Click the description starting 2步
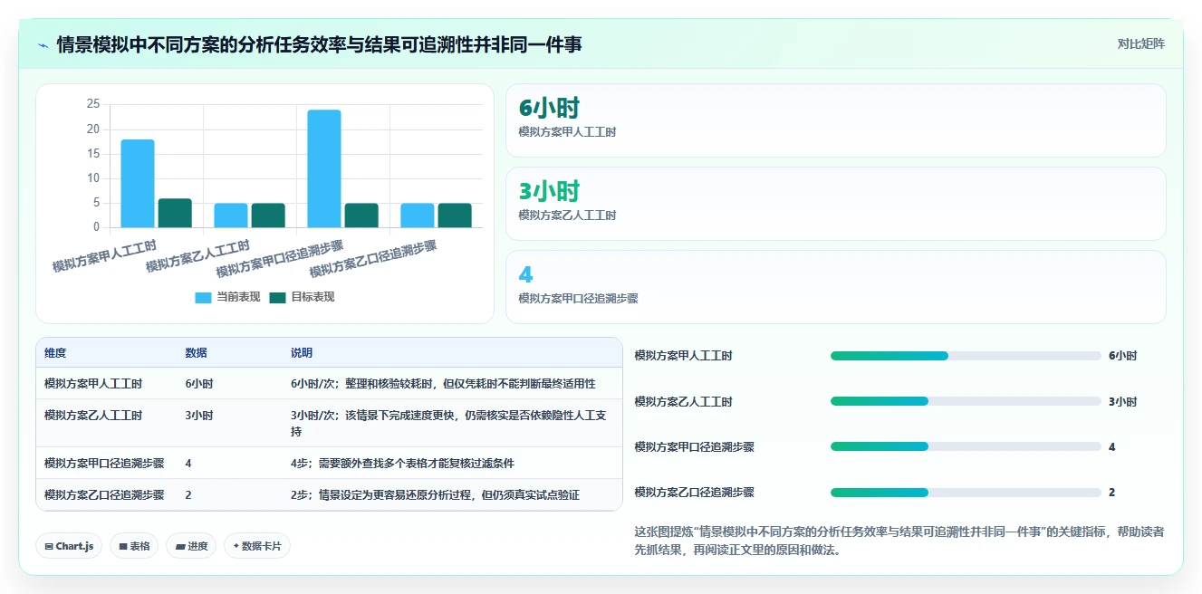The height and width of the screenshot is (594, 1202). 435,494
